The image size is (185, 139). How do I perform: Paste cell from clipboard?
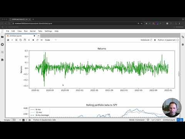click(x=25, y=40)
